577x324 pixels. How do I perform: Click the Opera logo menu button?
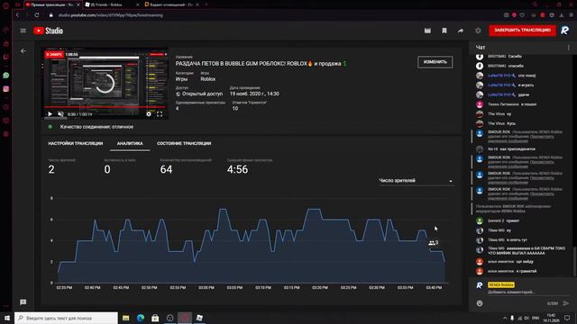[x=5, y=5]
